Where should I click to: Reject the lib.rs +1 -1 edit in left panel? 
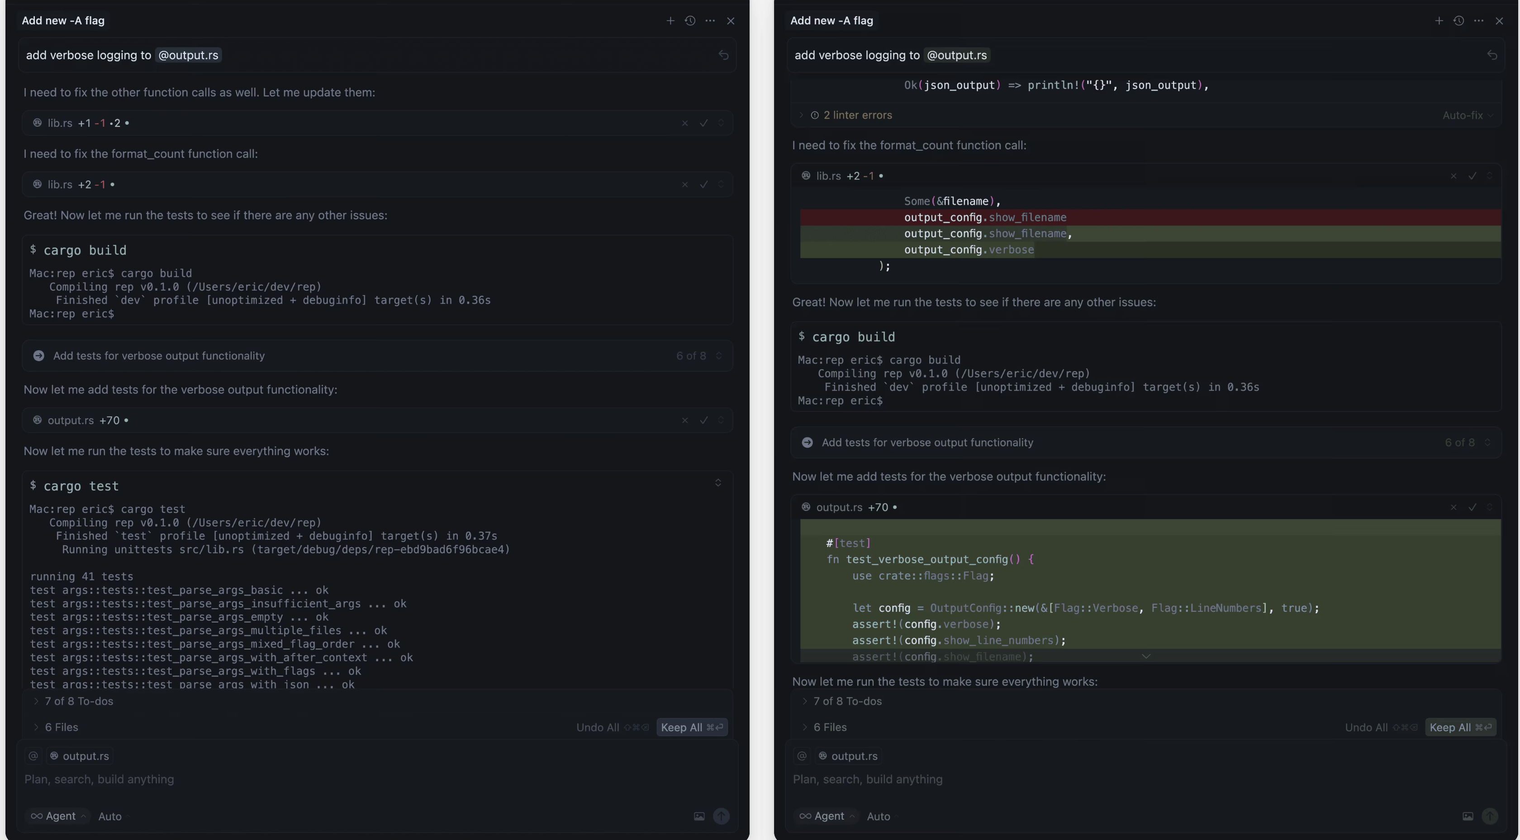(684, 124)
